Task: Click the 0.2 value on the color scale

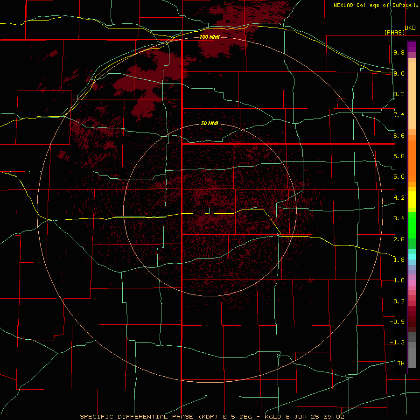Action: point(399,301)
